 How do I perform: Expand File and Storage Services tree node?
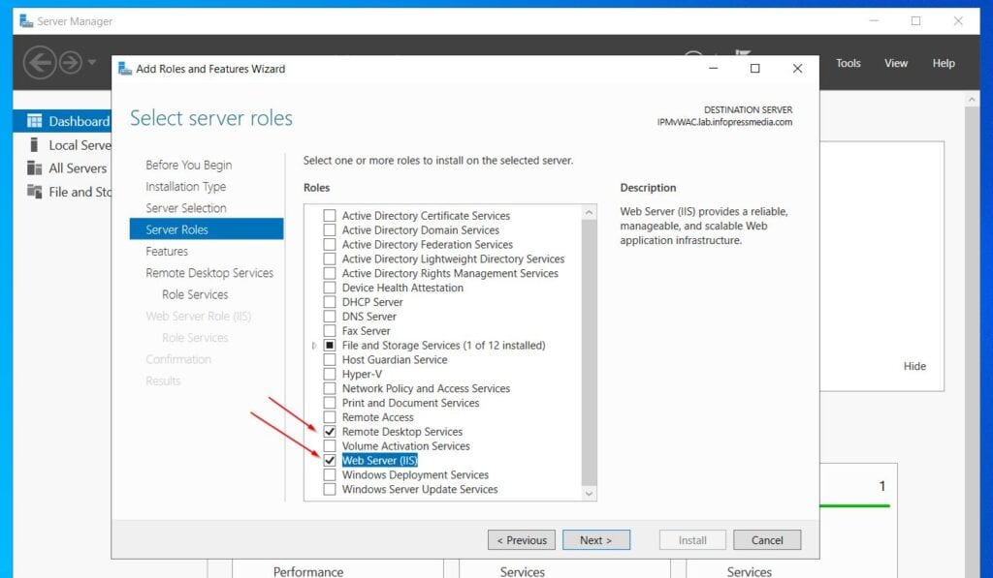pos(314,346)
